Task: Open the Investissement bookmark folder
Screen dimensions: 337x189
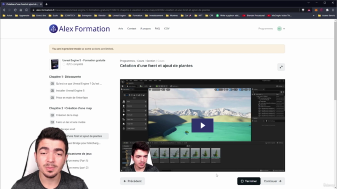Action: click(154, 16)
